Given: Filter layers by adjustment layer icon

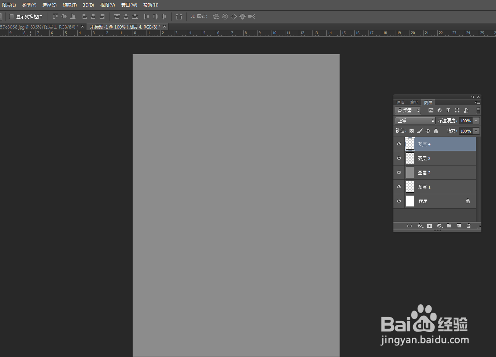Looking at the screenshot, I should (440, 110).
